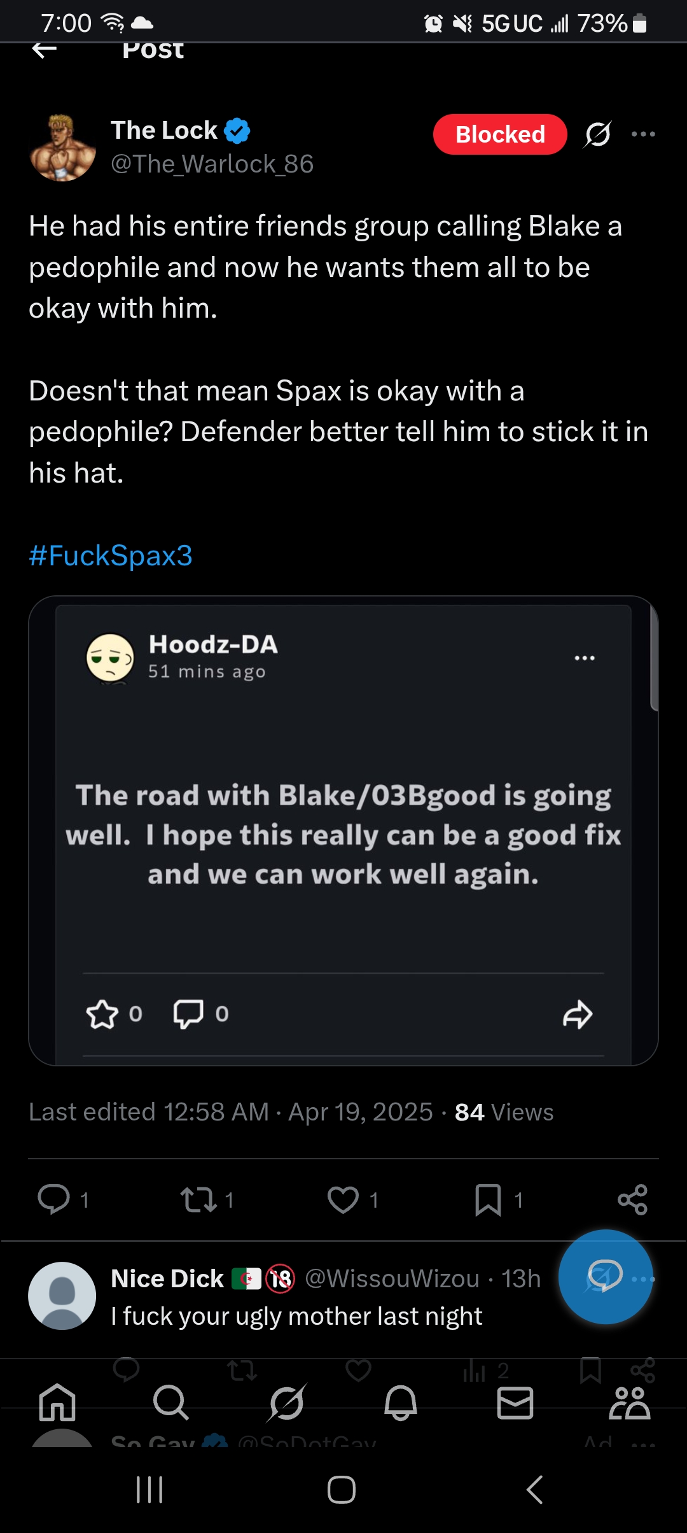687x1533 pixels.
Task: Open Grok tab in bottom navigation
Action: tap(286, 1402)
